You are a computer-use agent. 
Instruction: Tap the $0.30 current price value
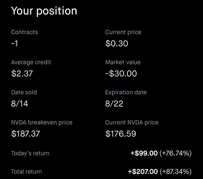pos(117,44)
